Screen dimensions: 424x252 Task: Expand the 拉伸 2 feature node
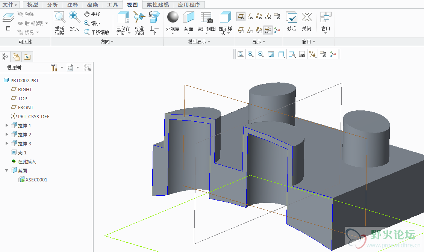pyautogui.click(x=7, y=134)
